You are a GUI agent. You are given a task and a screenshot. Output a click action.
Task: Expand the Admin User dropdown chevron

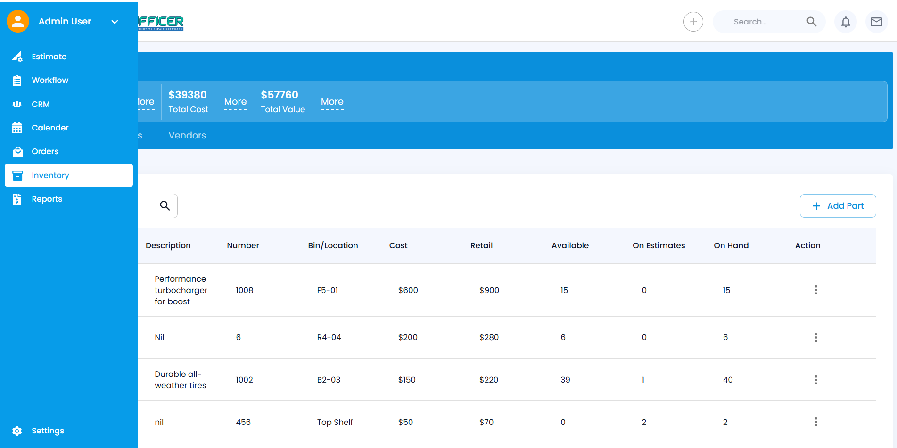point(115,22)
